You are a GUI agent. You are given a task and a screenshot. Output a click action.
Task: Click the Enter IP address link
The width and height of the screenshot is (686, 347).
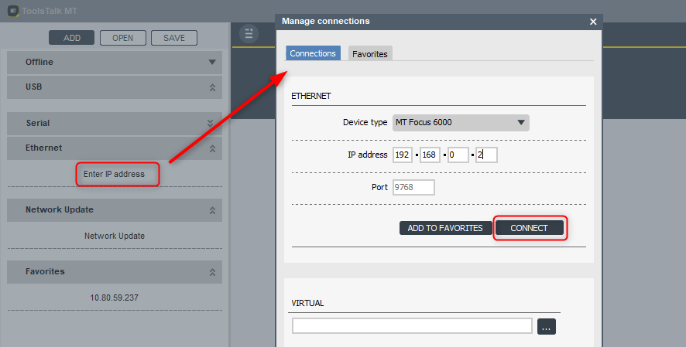coord(114,174)
